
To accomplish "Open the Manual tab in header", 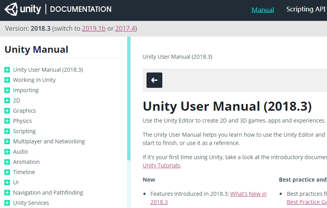I will pos(263,9).
